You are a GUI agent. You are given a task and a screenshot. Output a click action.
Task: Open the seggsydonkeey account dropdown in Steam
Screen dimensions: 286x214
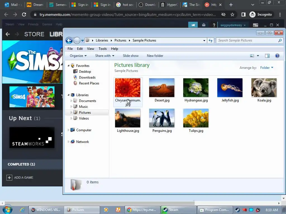(x=233, y=25)
